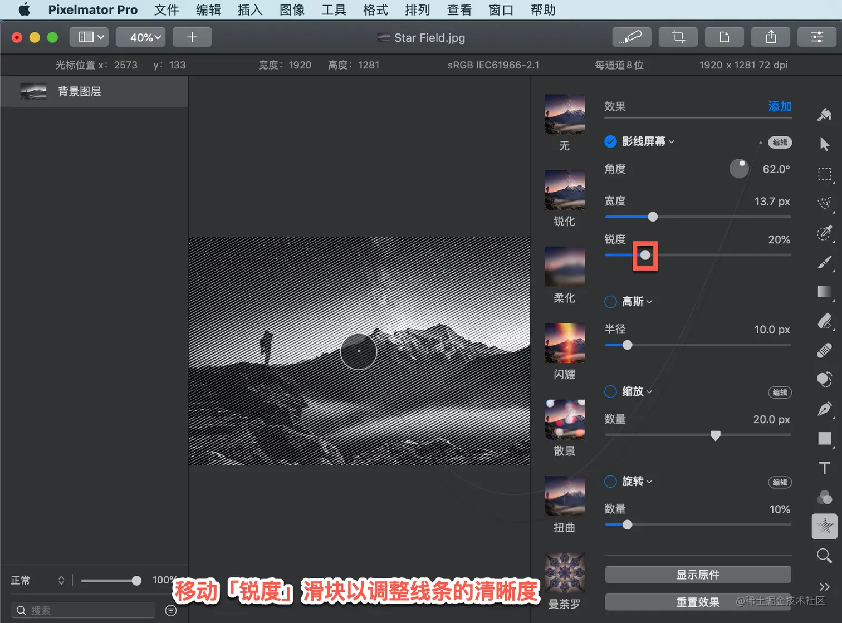Viewport: 842px width, 623px height.
Task: Select the Zoom magnifier tool
Action: point(825,556)
